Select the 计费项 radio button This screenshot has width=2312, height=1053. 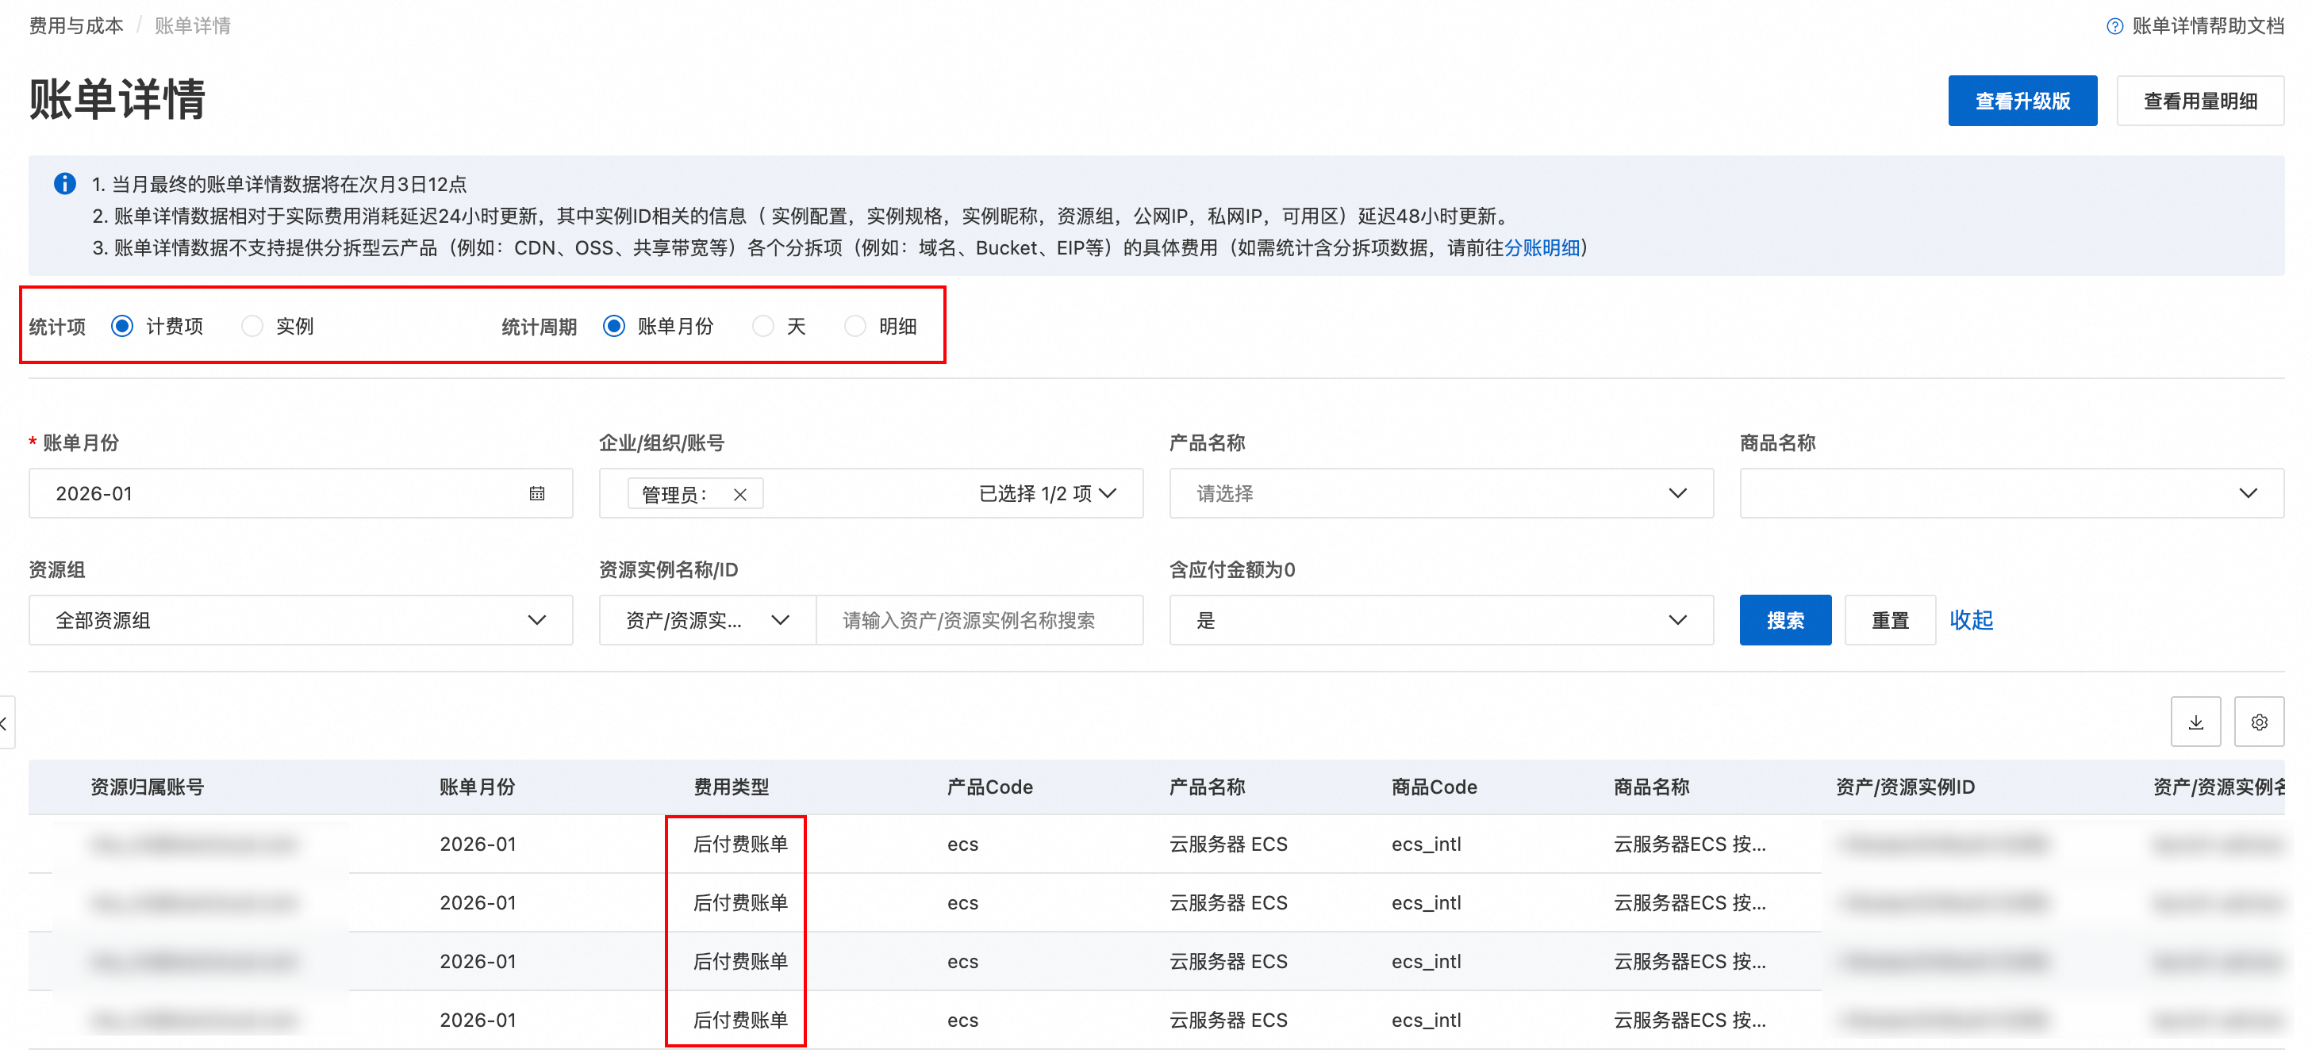click(123, 327)
